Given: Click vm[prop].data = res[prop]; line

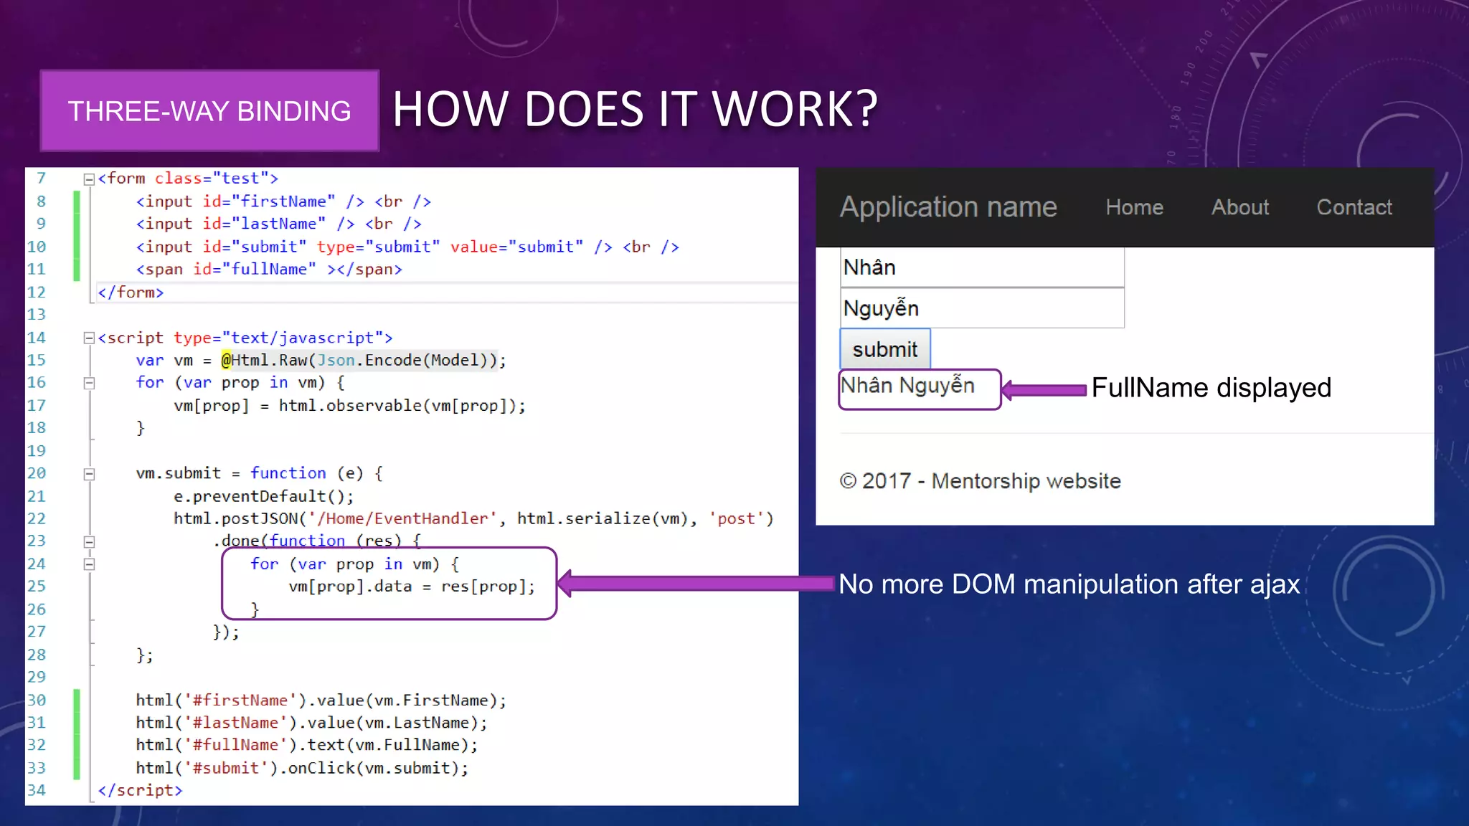Looking at the screenshot, I should 412,587.
